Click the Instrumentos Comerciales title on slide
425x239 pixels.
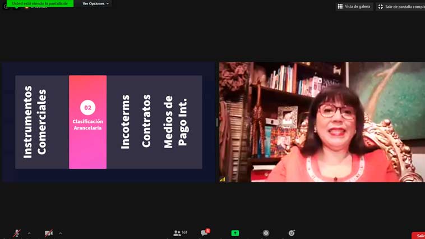pyautogui.click(x=35, y=122)
